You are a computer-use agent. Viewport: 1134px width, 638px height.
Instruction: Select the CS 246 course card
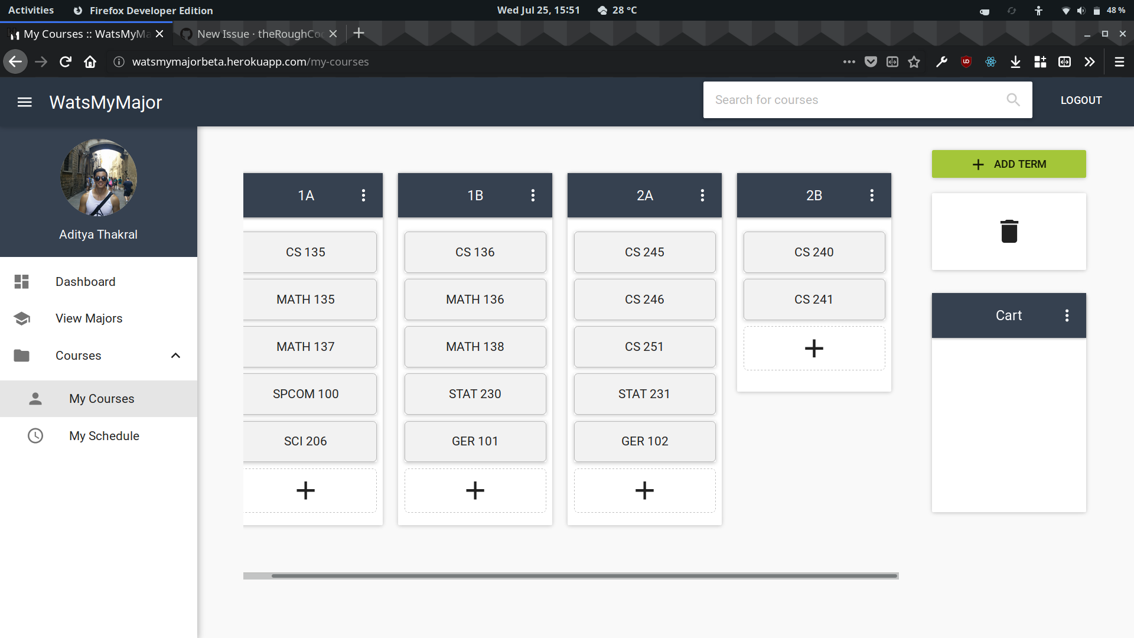644,300
